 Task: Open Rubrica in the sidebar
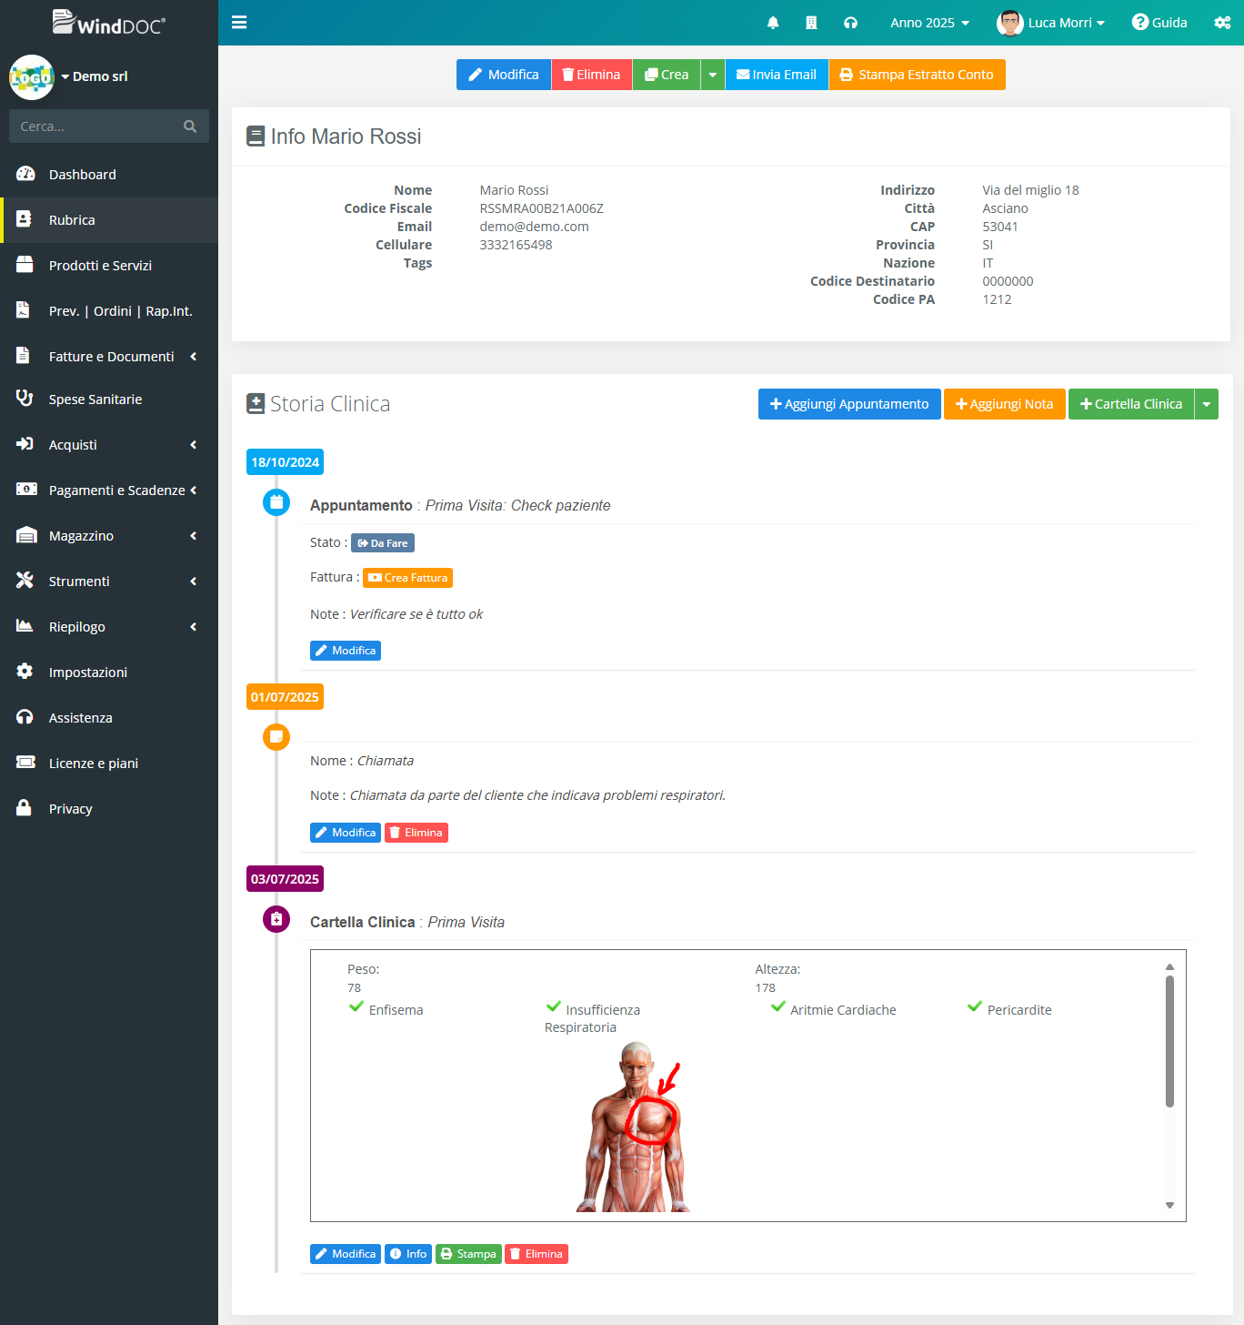109,220
